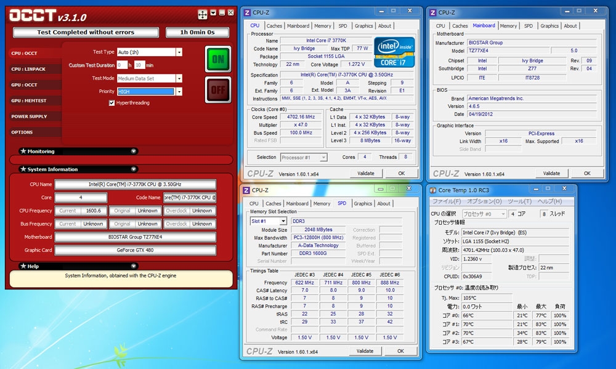Collapse the System Information section arrow

tap(134, 169)
